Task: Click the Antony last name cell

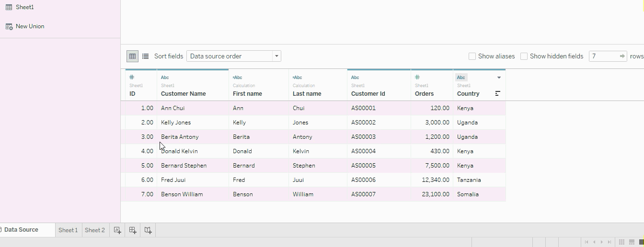Action: [318, 137]
